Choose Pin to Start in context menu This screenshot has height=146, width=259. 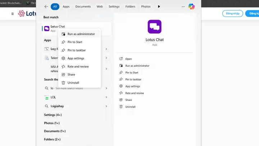click(79, 42)
